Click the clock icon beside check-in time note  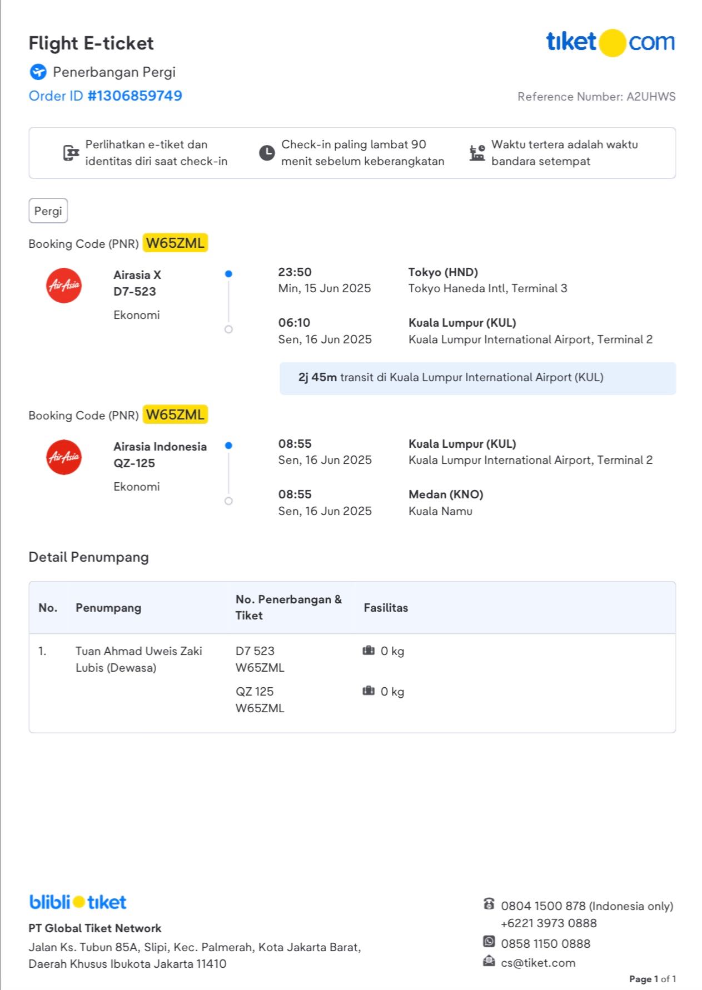point(267,153)
